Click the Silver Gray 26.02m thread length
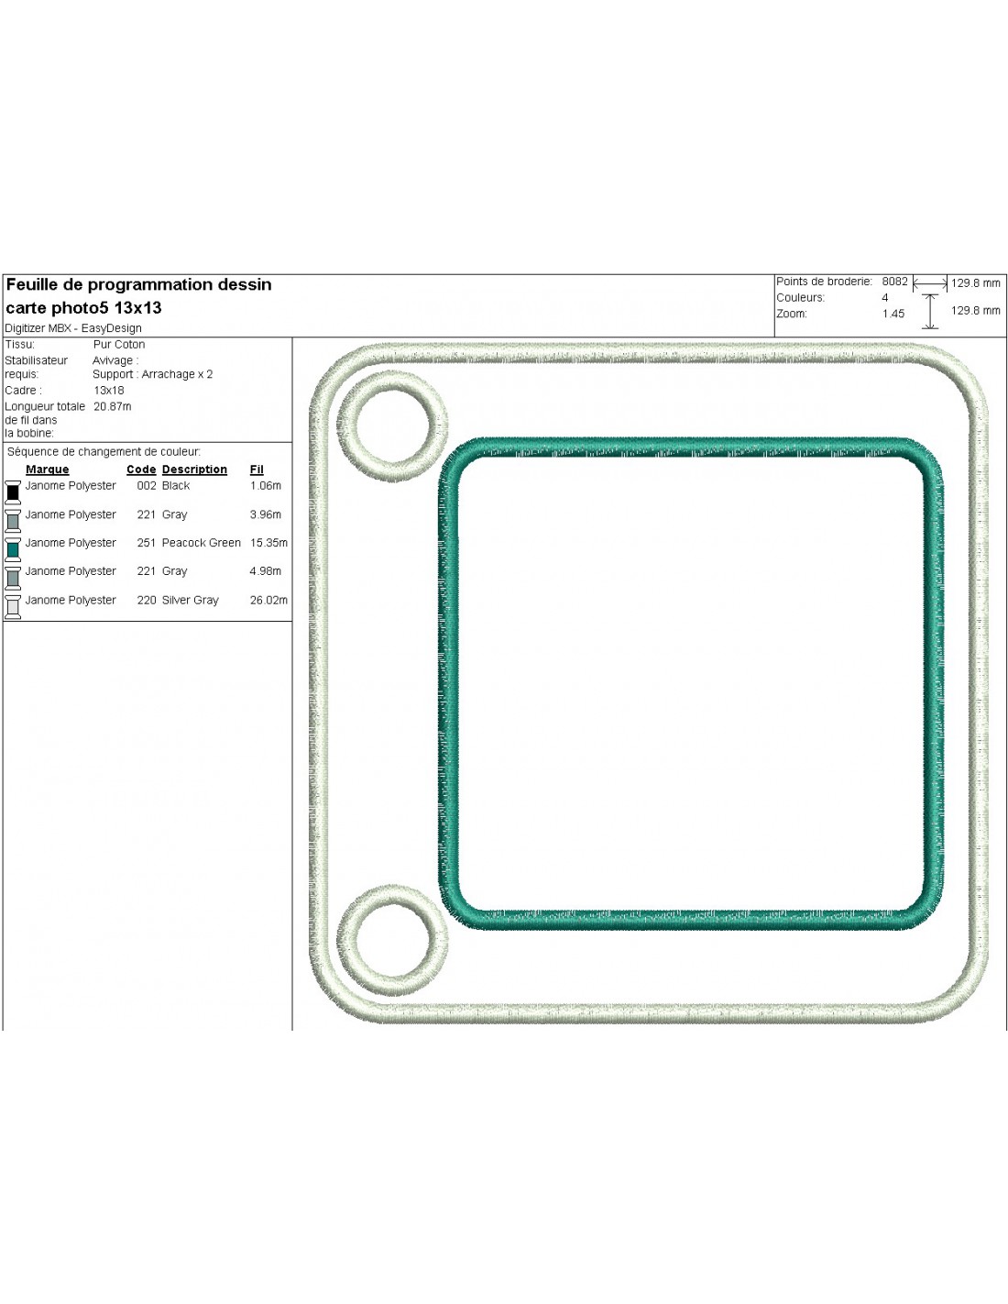 (268, 601)
